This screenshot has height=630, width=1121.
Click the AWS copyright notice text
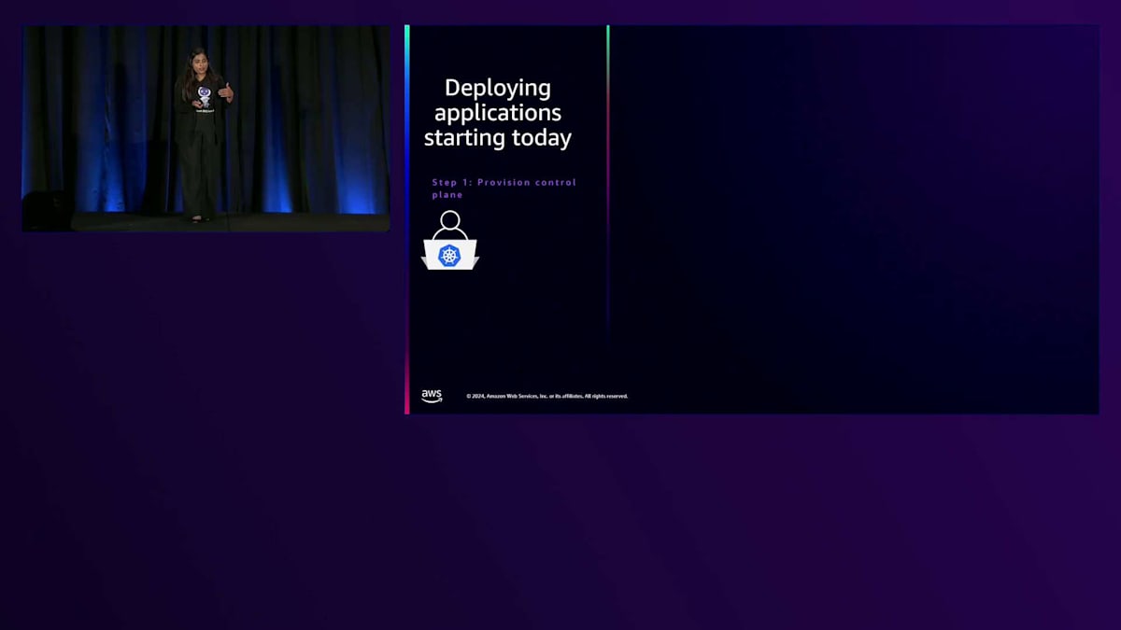coord(547,397)
